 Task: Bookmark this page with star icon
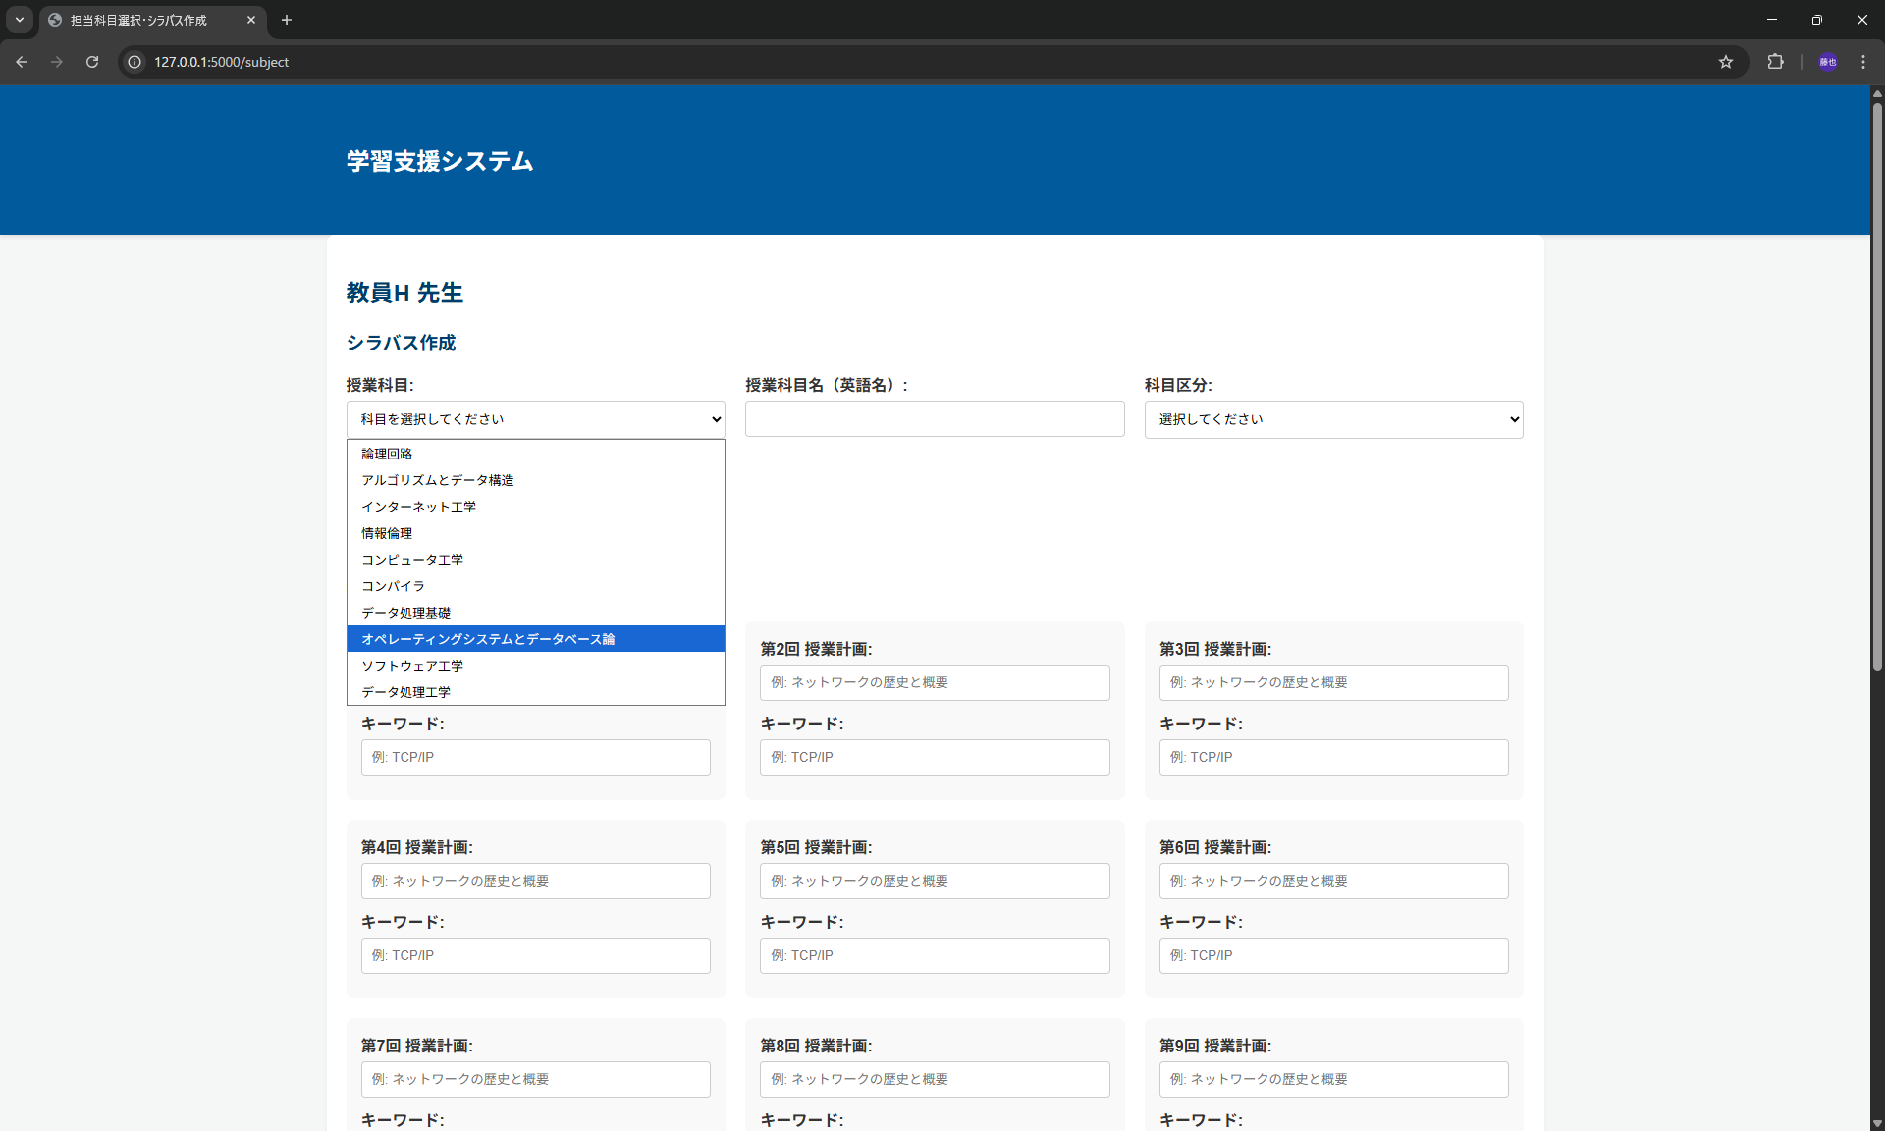pos(1726,62)
